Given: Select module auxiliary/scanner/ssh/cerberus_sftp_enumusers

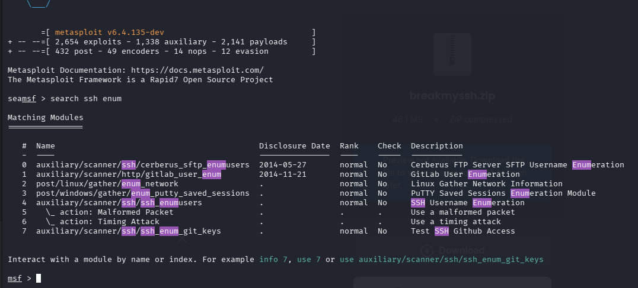Looking at the screenshot, I should 143,164.
